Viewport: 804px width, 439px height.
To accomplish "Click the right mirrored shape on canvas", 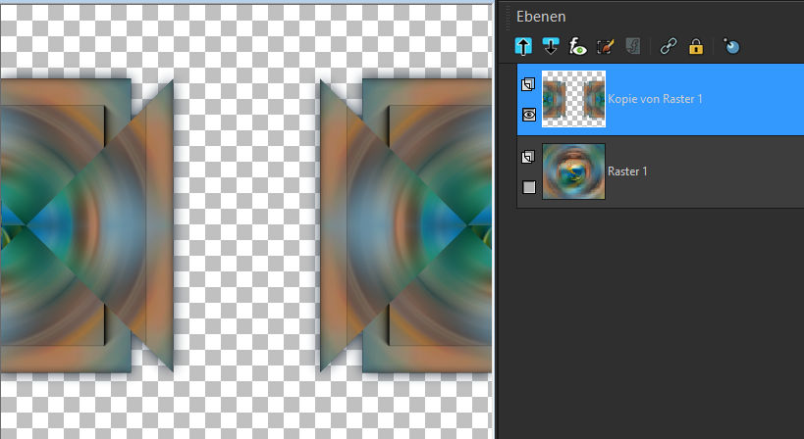I will pos(405,225).
